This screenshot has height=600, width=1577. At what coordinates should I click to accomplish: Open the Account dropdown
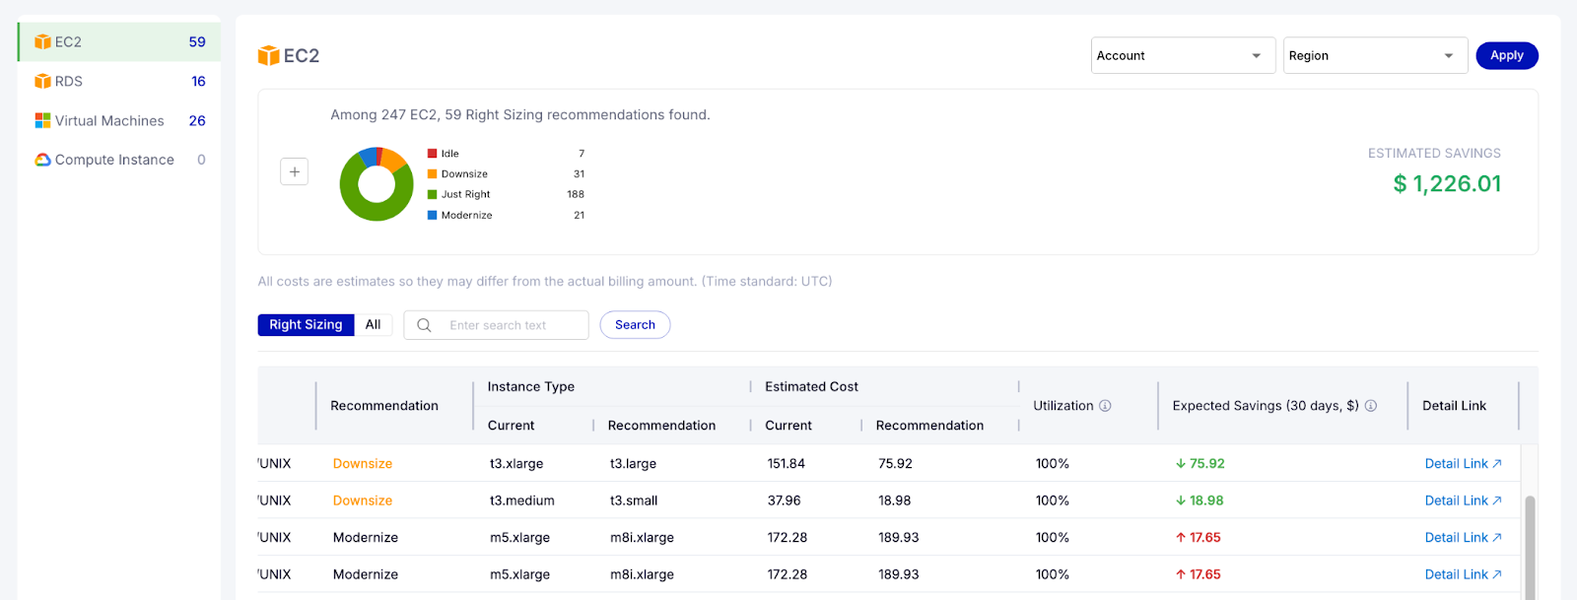(1183, 56)
